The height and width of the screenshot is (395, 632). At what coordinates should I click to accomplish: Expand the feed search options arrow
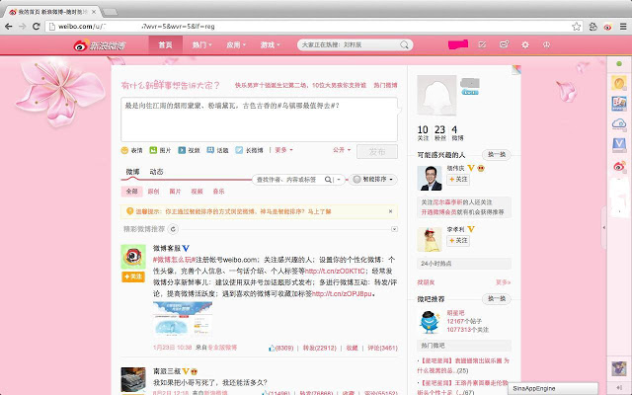click(x=339, y=180)
